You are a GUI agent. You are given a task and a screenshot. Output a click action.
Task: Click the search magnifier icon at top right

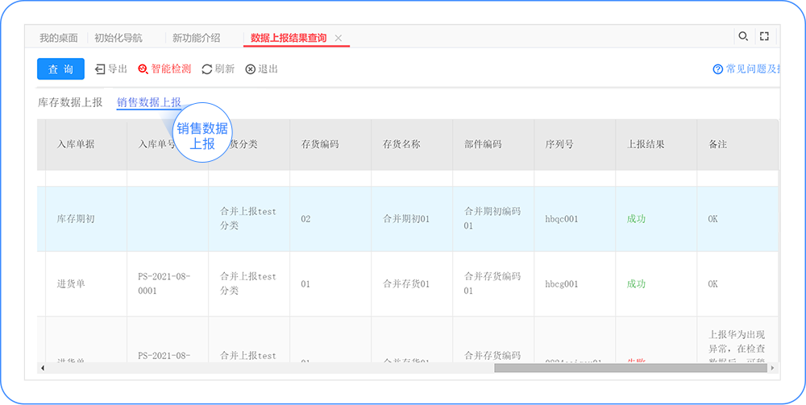[x=743, y=36]
